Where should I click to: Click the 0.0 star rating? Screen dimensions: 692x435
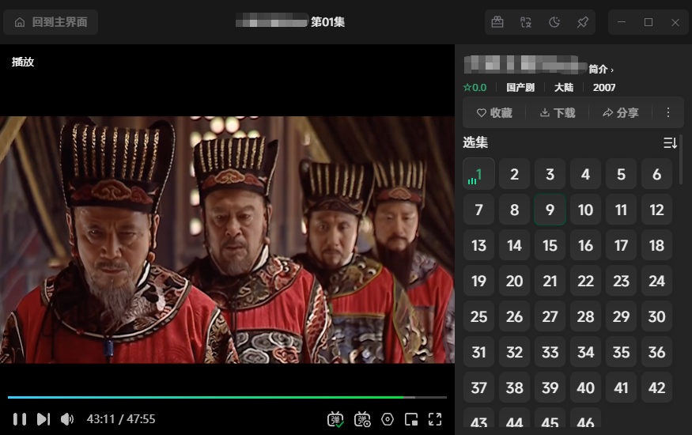[x=475, y=87]
